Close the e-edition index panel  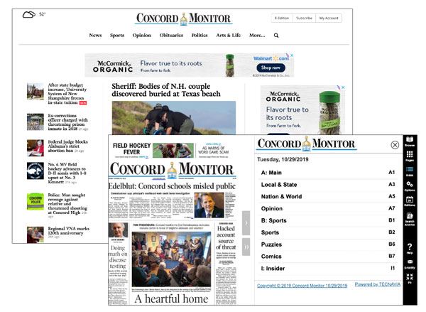[x=395, y=145]
